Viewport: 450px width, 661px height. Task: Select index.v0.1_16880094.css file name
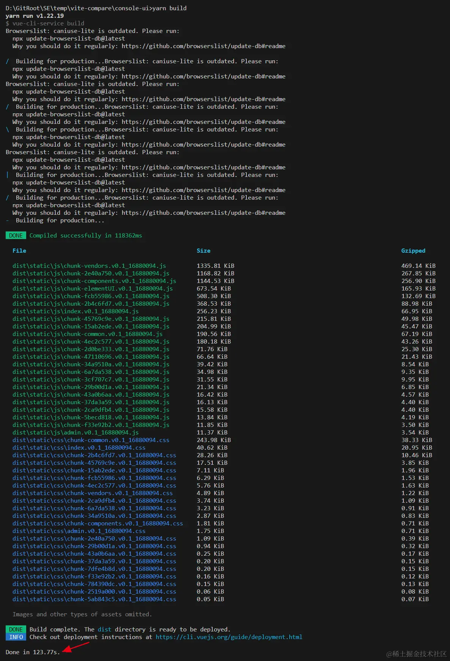[79, 448]
